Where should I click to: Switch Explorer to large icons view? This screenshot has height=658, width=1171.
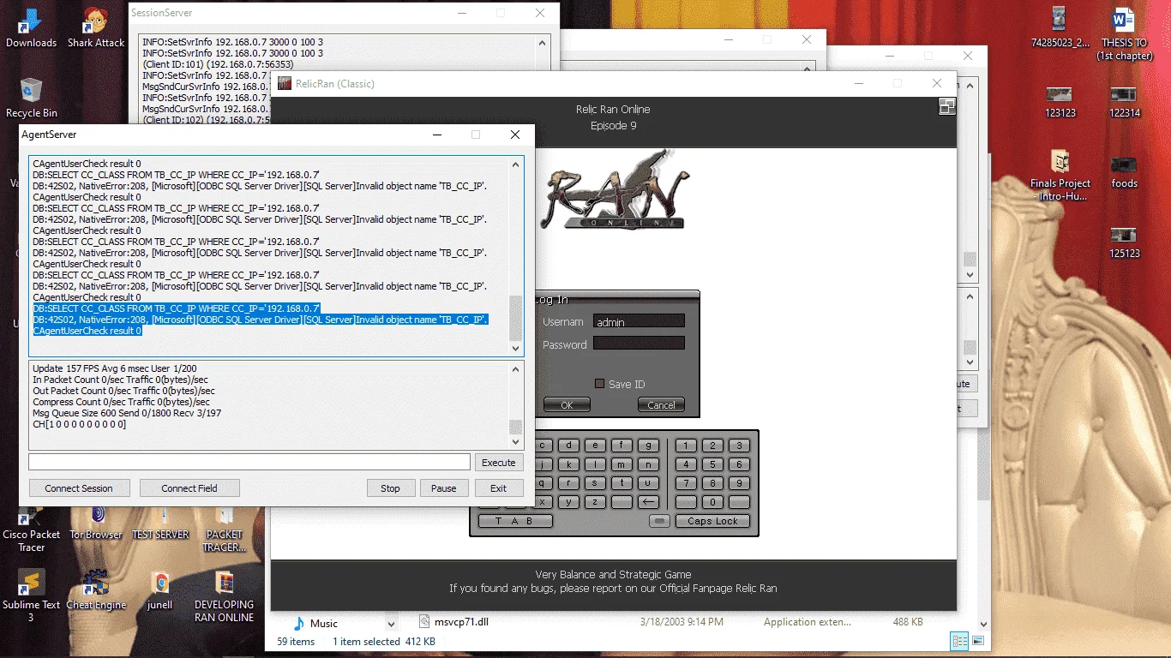click(977, 641)
